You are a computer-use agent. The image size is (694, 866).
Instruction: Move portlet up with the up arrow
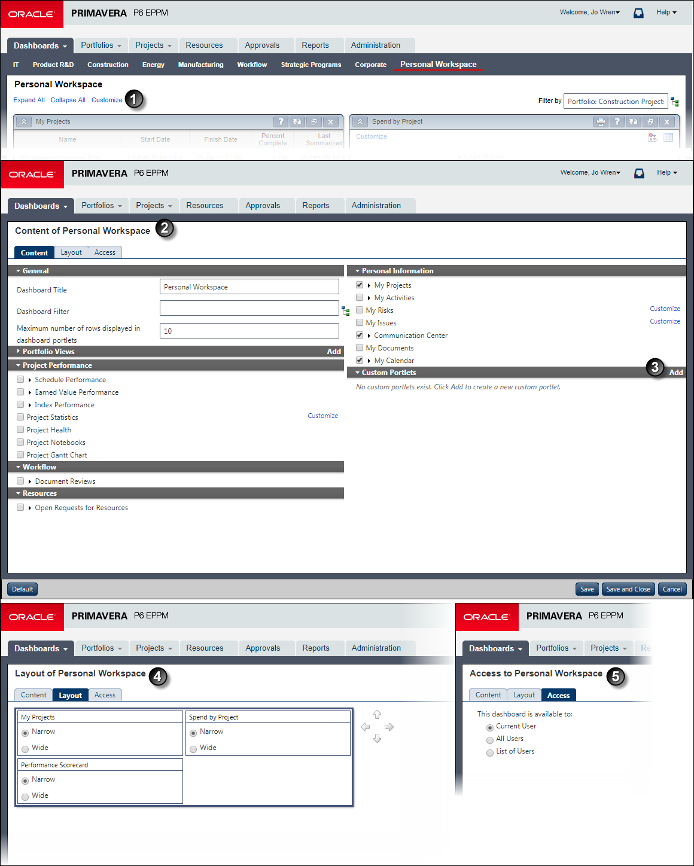pyautogui.click(x=377, y=715)
